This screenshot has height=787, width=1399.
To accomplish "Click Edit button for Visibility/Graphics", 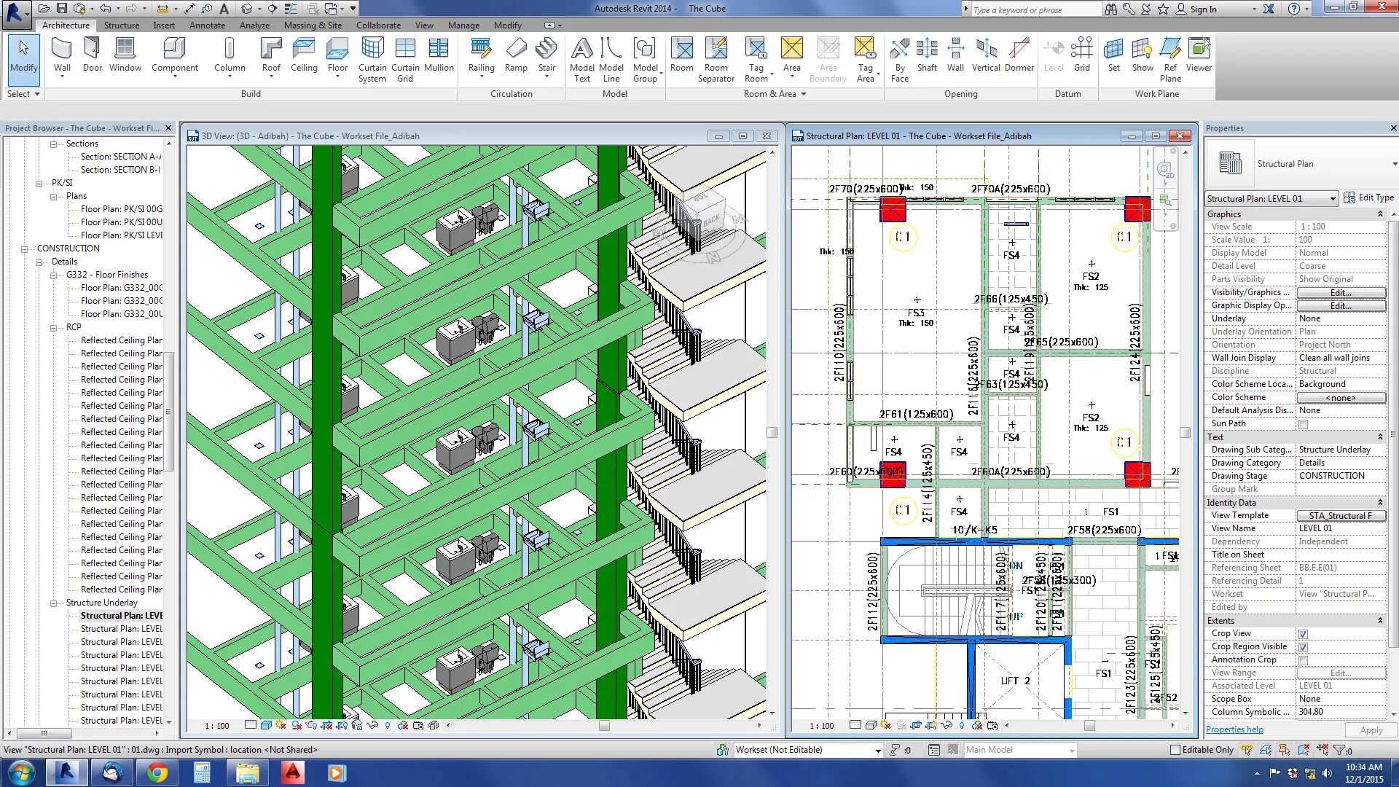I will 1341,293.
